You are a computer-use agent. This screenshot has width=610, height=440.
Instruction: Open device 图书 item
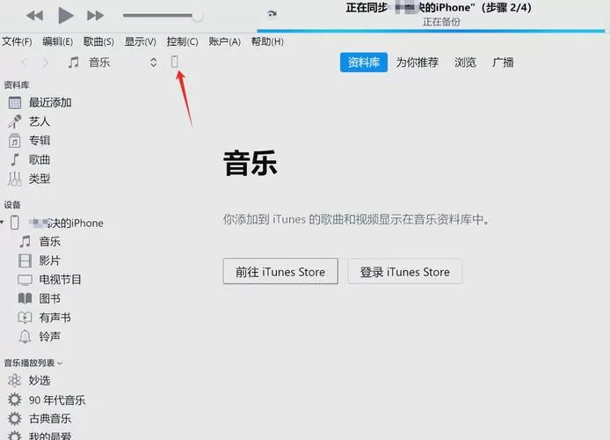40,298
